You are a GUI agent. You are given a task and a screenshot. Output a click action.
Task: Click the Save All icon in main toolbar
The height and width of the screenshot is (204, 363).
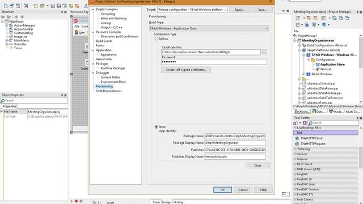coord(58,6)
